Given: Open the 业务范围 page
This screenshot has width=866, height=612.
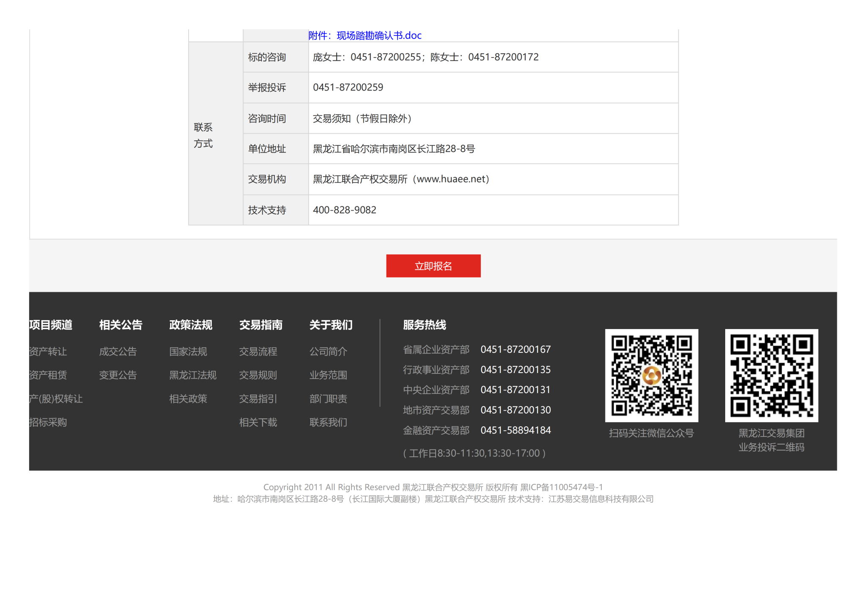Looking at the screenshot, I should pos(328,375).
